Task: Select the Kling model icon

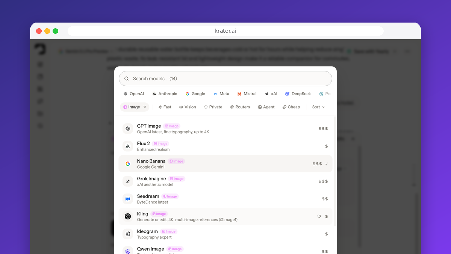Action: point(128,216)
